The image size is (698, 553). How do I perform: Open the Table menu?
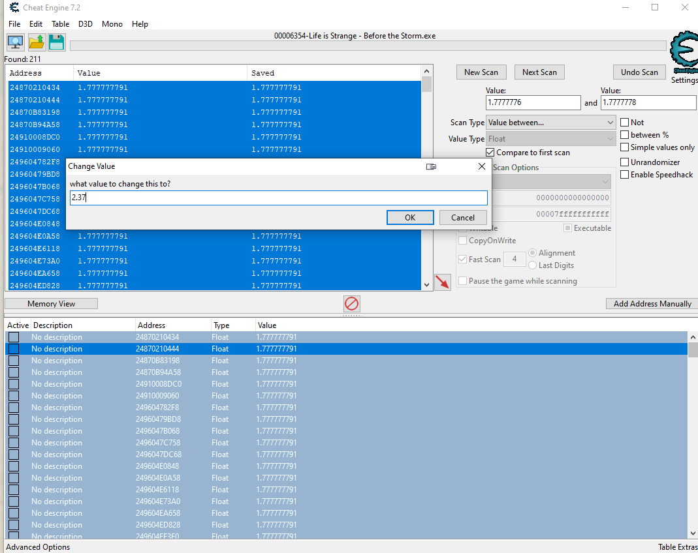pos(60,24)
